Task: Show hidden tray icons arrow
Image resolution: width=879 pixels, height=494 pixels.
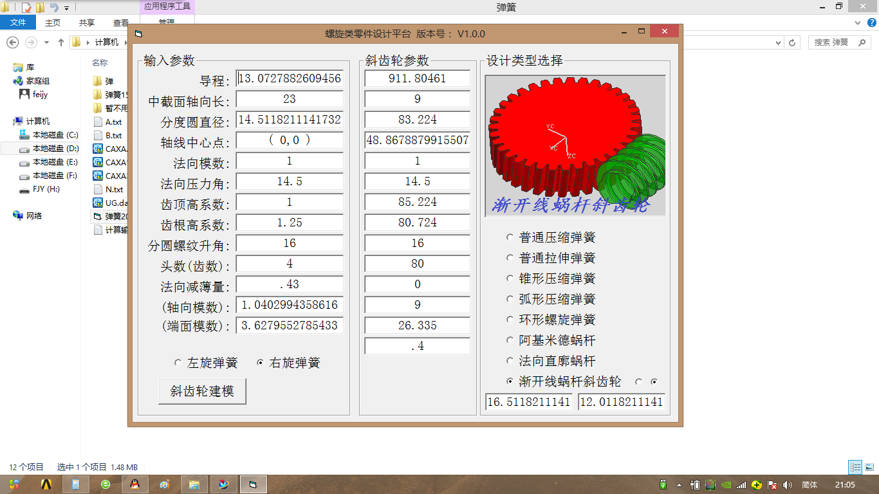Action: [x=679, y=484]
